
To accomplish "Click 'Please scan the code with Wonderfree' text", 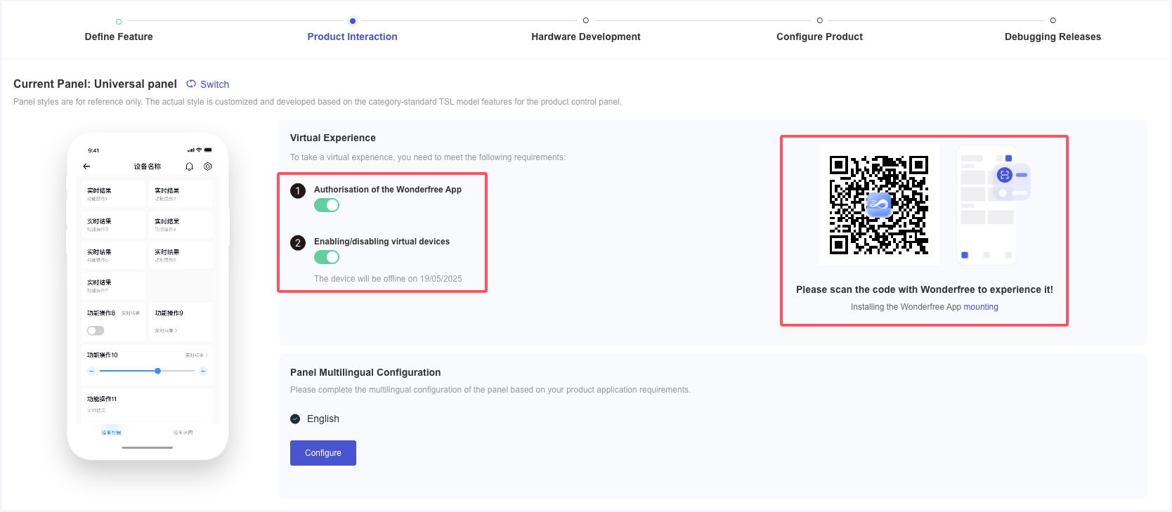I will pos(925,289).
